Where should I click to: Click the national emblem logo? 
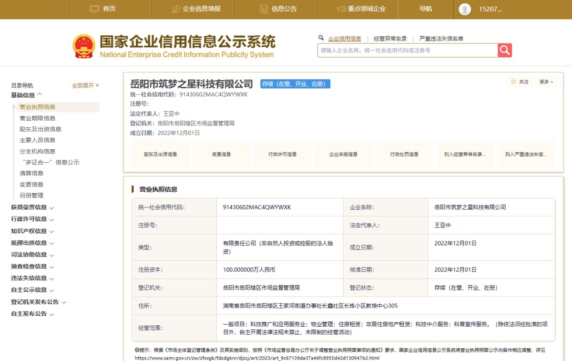[x=84, y=46]
